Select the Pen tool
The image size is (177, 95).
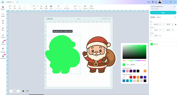(3, 29)
